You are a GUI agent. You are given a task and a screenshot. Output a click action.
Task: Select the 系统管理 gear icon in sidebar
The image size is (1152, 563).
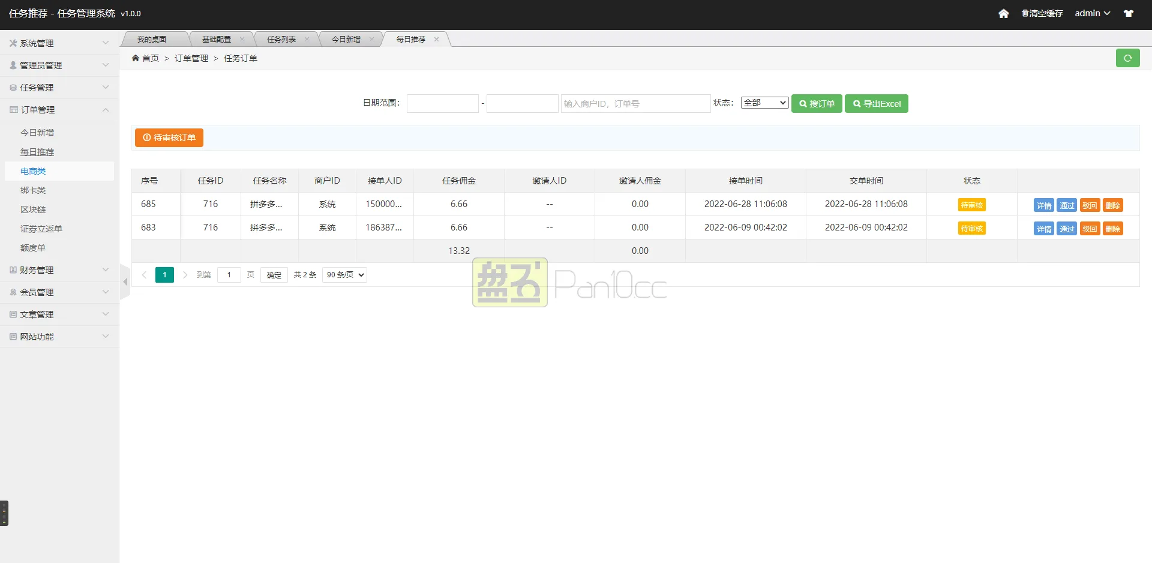(x=12, y=43)
